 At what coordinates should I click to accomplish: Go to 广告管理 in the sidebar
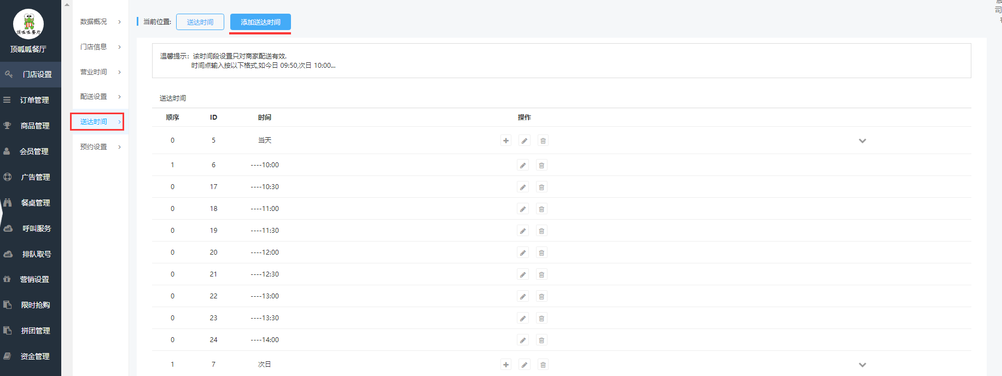31,177
